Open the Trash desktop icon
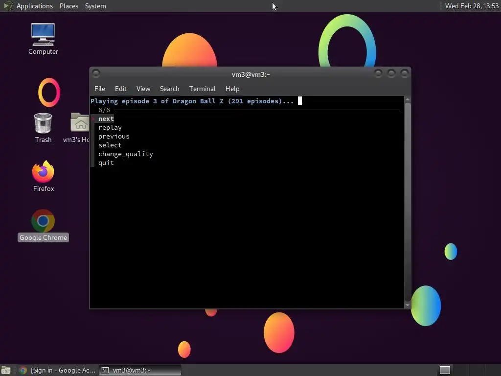Screen dimensions: 501x376 point(43,128)
